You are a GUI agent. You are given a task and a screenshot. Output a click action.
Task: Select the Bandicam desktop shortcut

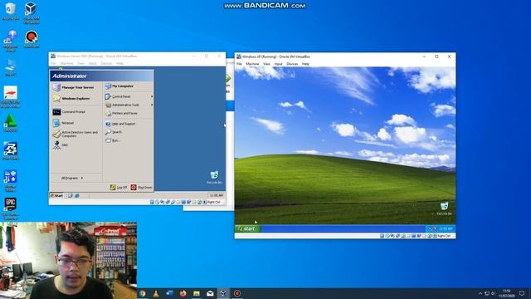pyautogui.click(x=32, y=39)
